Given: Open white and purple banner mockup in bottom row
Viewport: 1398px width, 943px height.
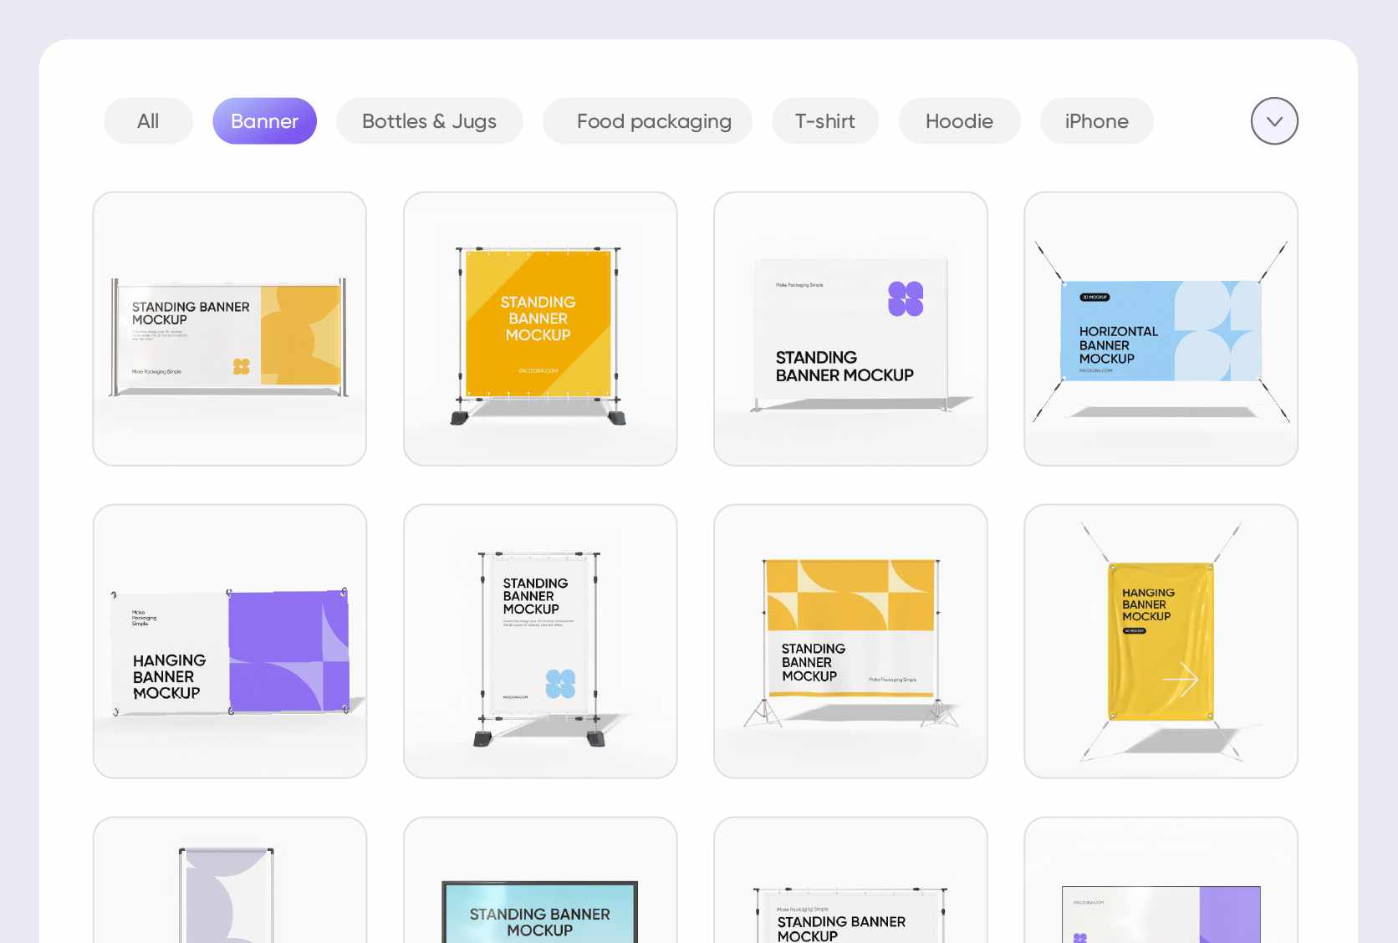Looking at the screenshot, I should (x=1161, y=880).
